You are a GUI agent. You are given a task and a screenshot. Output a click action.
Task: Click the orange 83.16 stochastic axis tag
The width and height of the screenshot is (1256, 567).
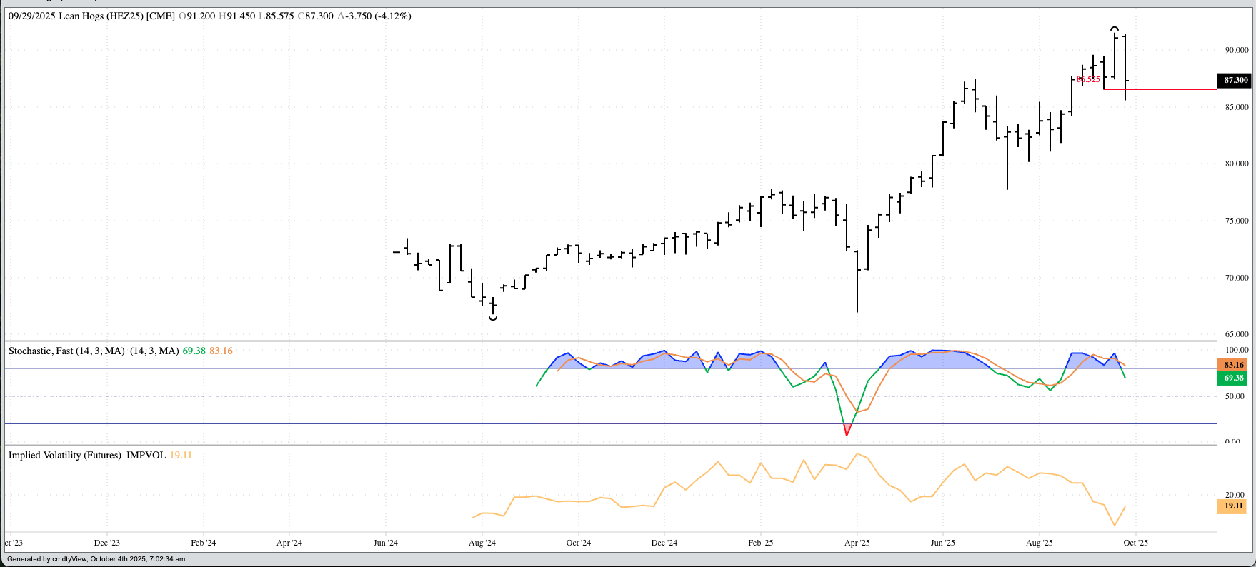[1232, 365]
